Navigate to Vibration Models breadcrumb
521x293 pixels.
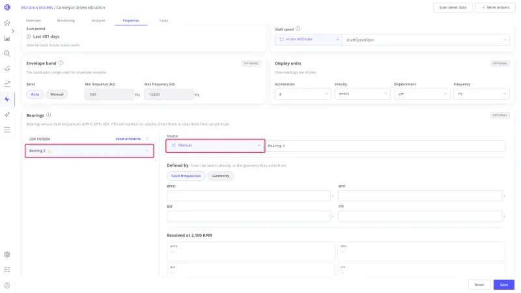click(x=36, y=7)
